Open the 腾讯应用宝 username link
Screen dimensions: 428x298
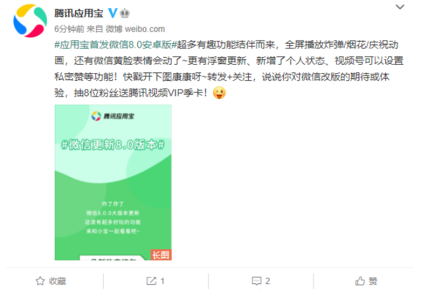[x=79, y=13]
